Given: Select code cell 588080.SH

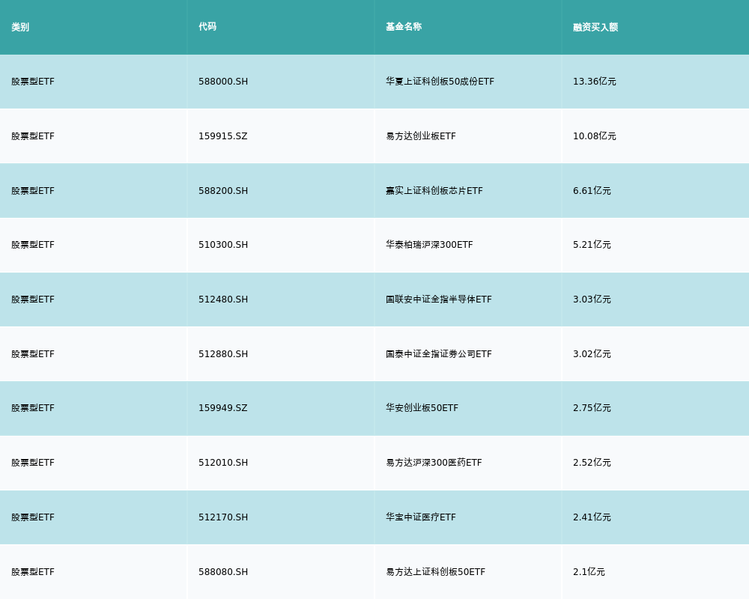Looking at the screenshot, I should (223, 572).
